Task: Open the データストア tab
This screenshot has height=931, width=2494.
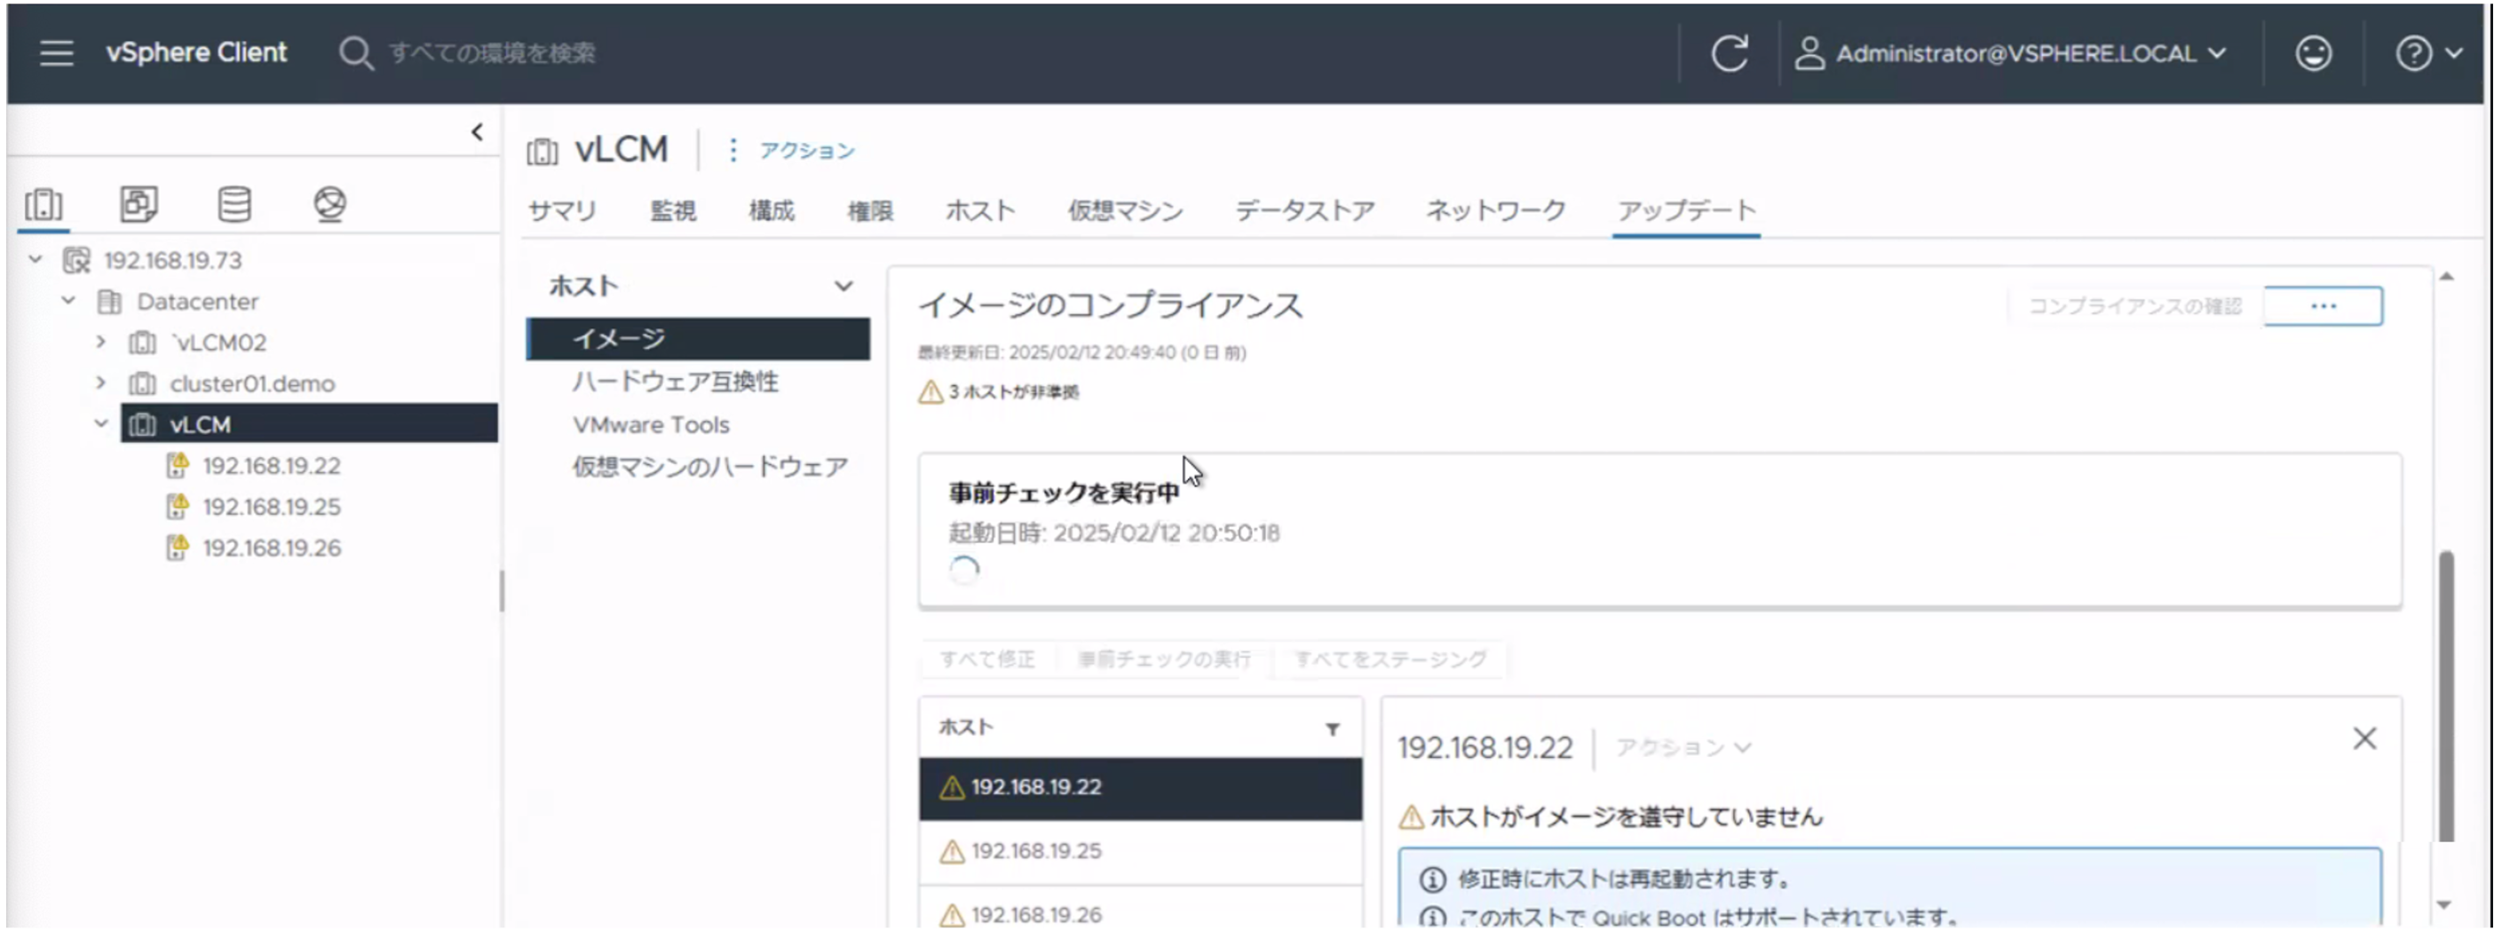Action: (x=1304, y=211)
